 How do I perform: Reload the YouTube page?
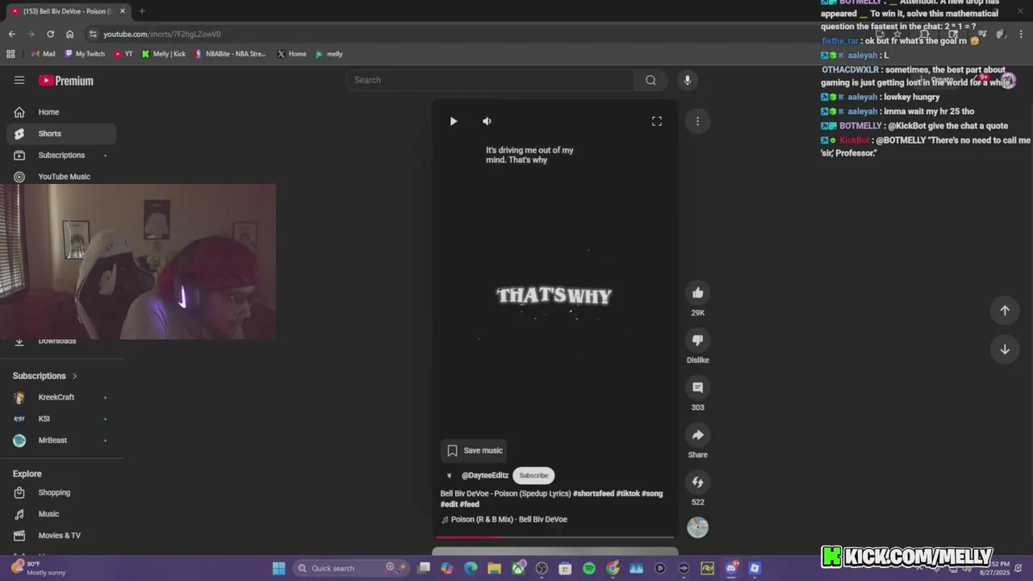click(50, 34)
